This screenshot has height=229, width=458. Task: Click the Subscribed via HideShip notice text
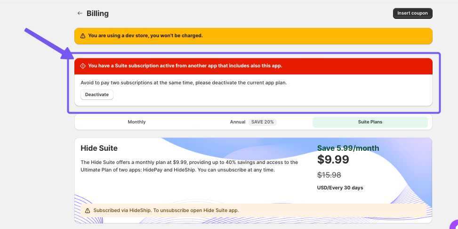166,210
